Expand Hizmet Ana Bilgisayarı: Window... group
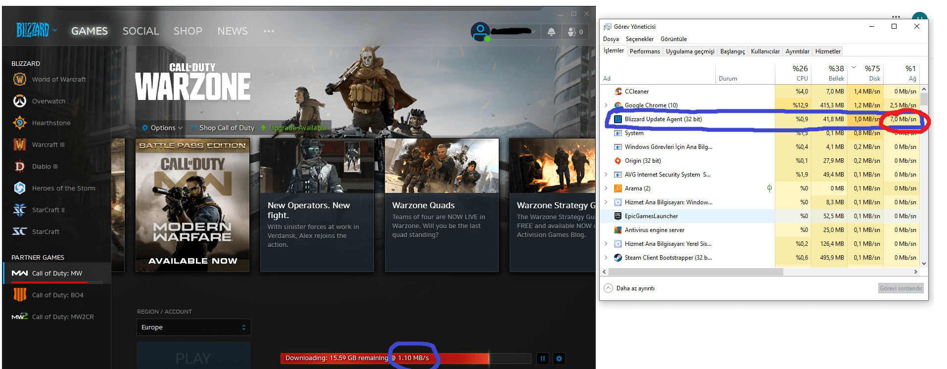This screenshot has width=947, height=369. click(606, 202)
